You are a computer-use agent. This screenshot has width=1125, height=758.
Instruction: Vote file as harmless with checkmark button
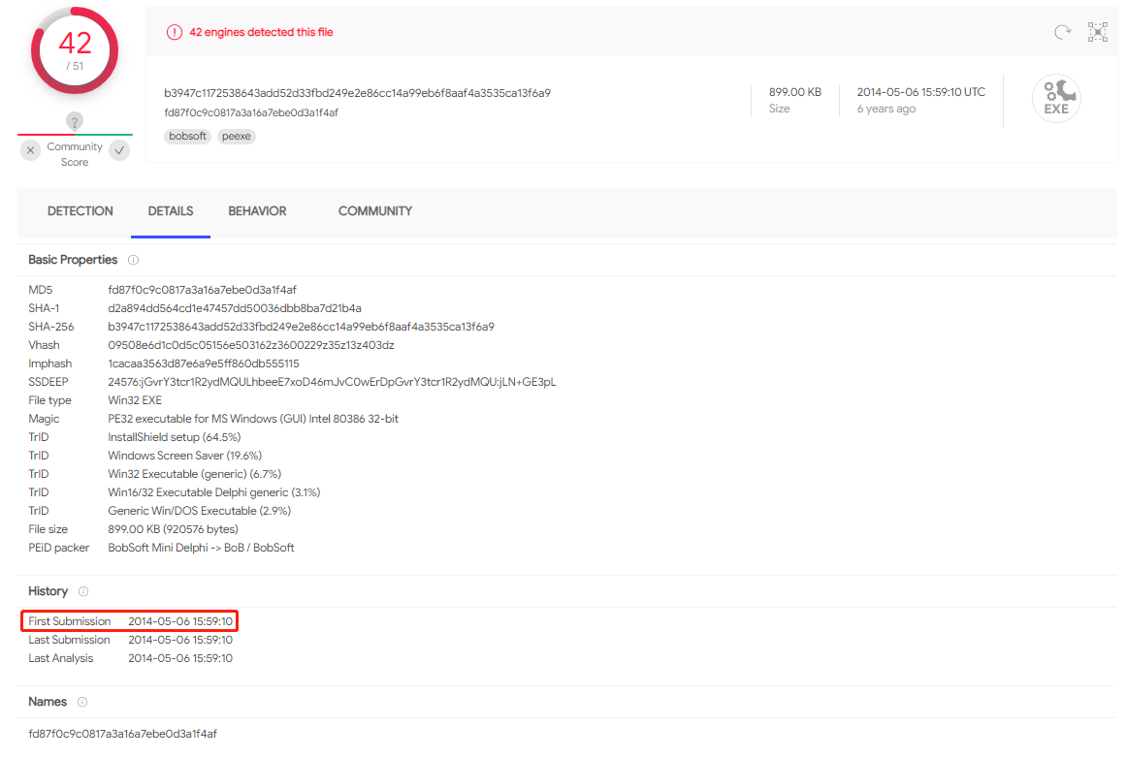119,149
